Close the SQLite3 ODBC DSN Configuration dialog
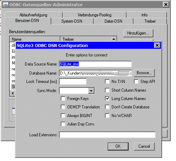Image resolution: width=176 pixels, height=161 pixels. point(157,45)
